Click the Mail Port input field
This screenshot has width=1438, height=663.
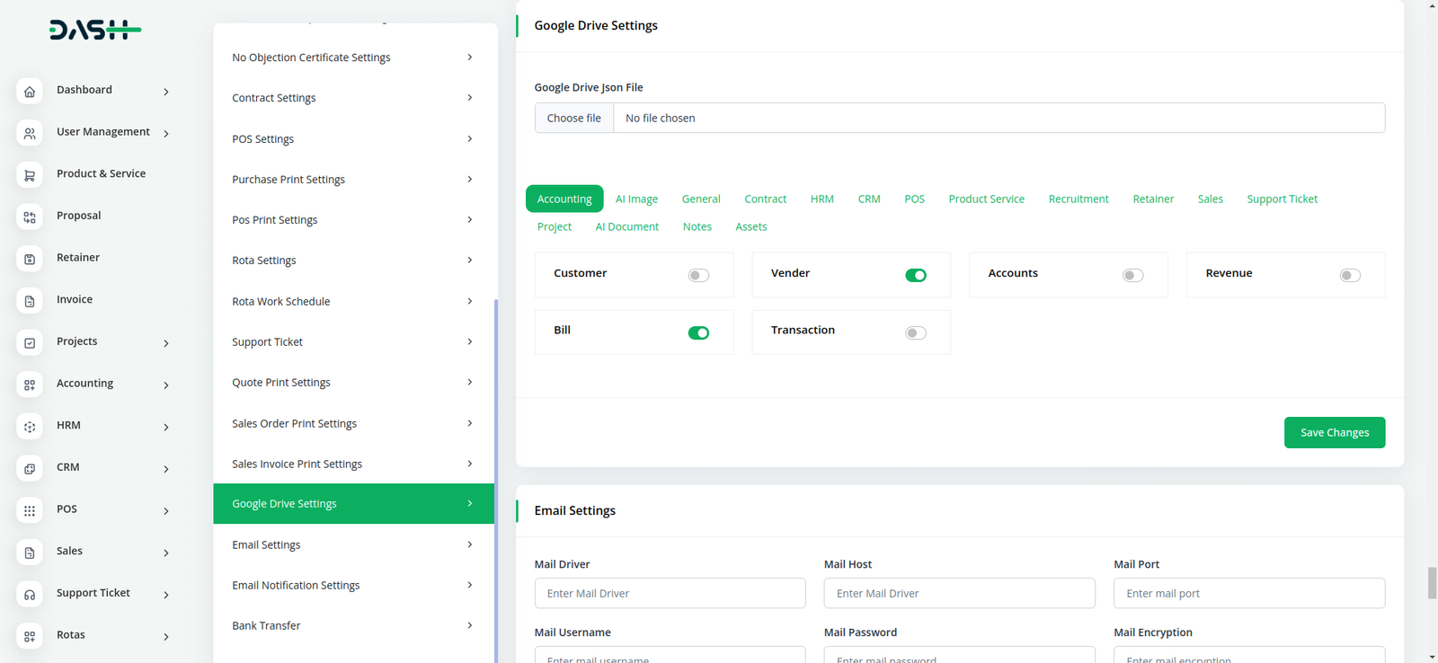click(x=1248, y=594)
